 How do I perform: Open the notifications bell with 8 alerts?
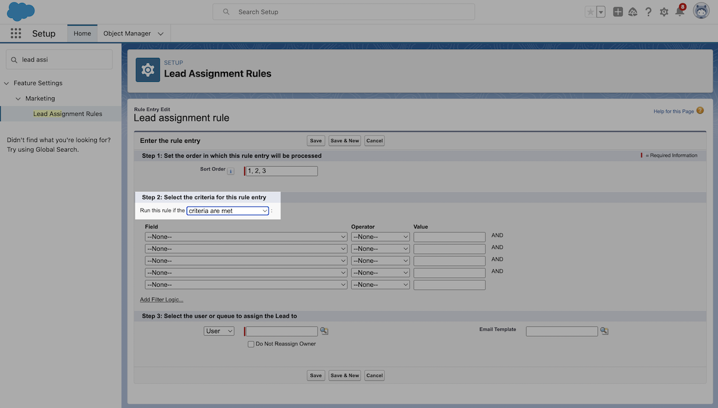pos(679,11)
